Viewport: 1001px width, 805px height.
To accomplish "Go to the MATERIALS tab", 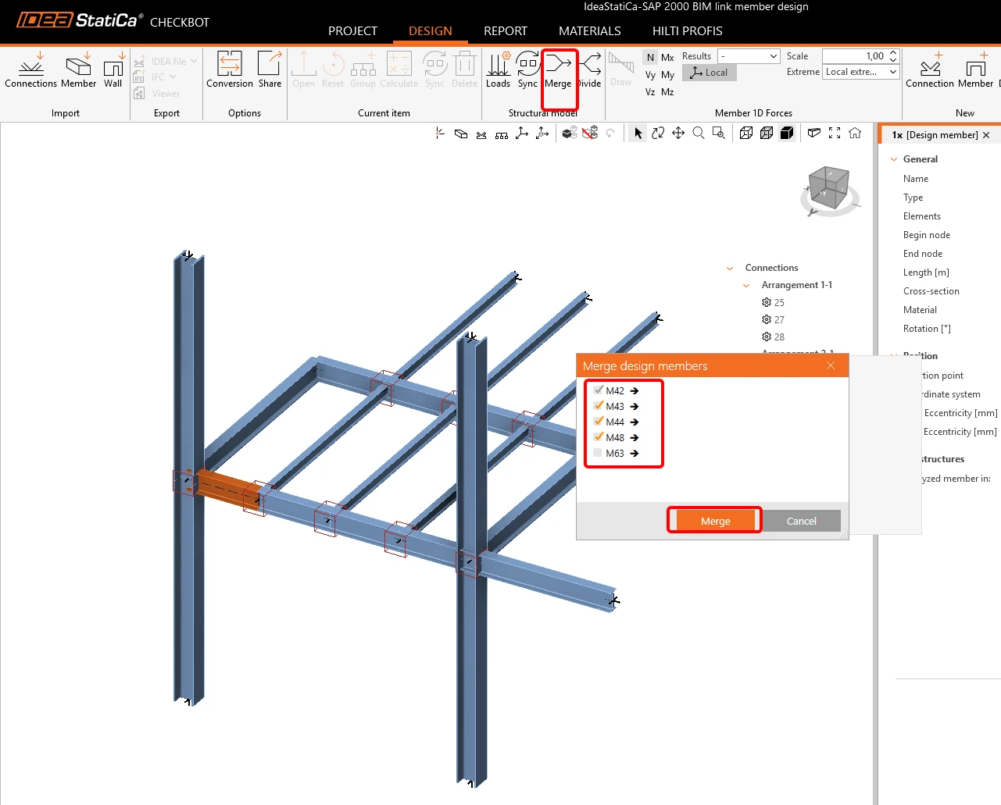I will (590, 31).
